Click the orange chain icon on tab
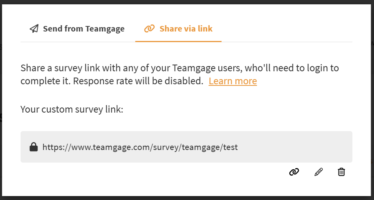The image size is (374, 200). (149, 29)
